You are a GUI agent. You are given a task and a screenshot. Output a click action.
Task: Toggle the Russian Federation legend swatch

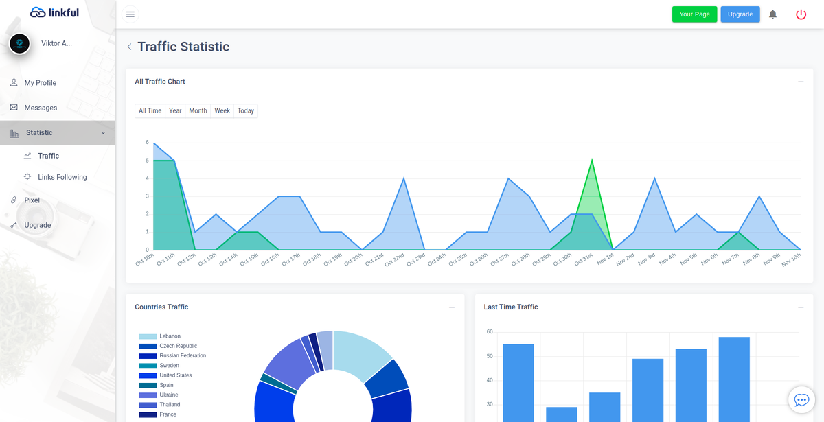click(148, 356)
